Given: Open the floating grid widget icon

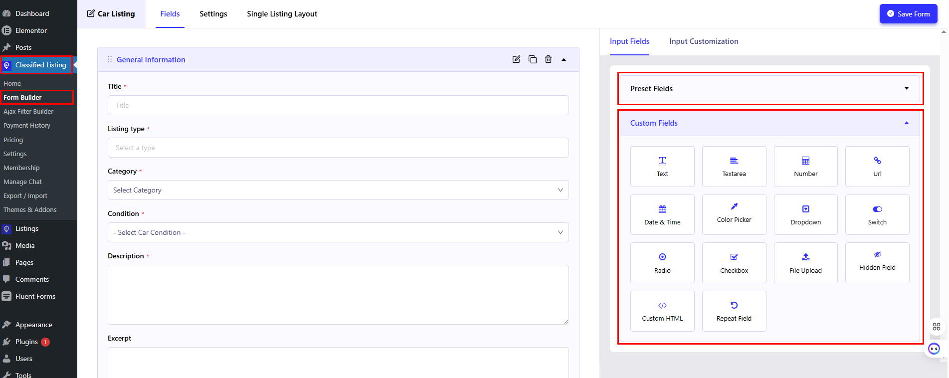Looking at the screenshot, I should click(936, 327).
